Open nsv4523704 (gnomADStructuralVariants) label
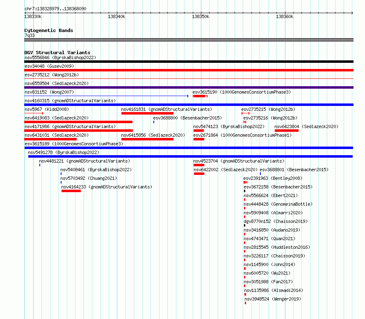This screenshot has width=365, height=319. (239, 161)
